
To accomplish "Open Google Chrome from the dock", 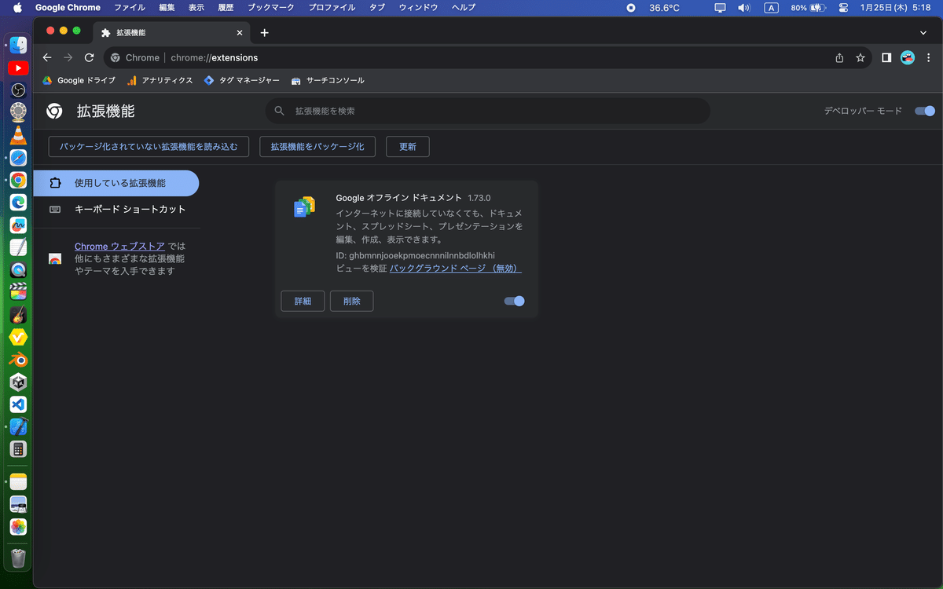I will click(19, 180).
